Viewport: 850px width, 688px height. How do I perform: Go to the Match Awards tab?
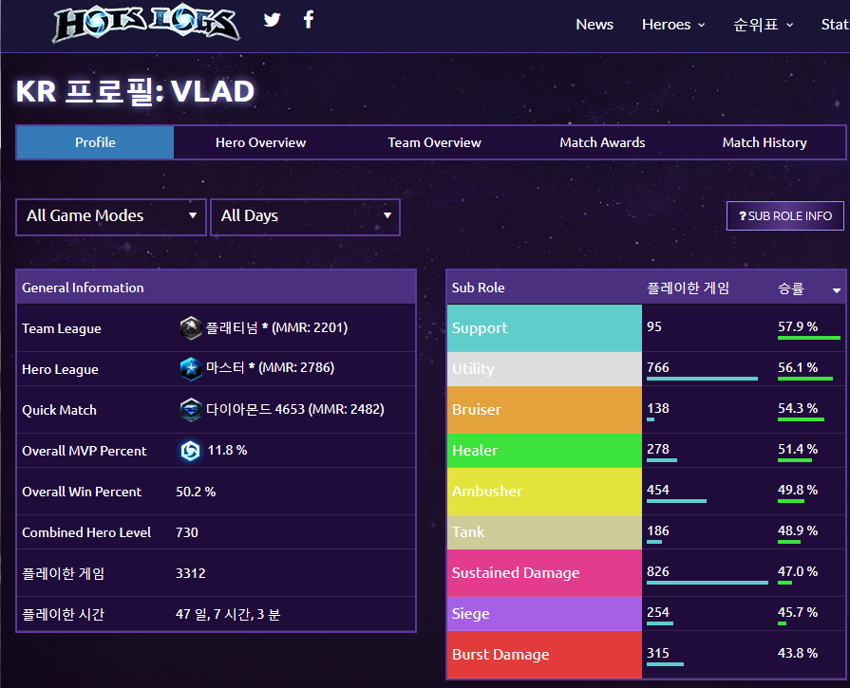coord(602,142)
